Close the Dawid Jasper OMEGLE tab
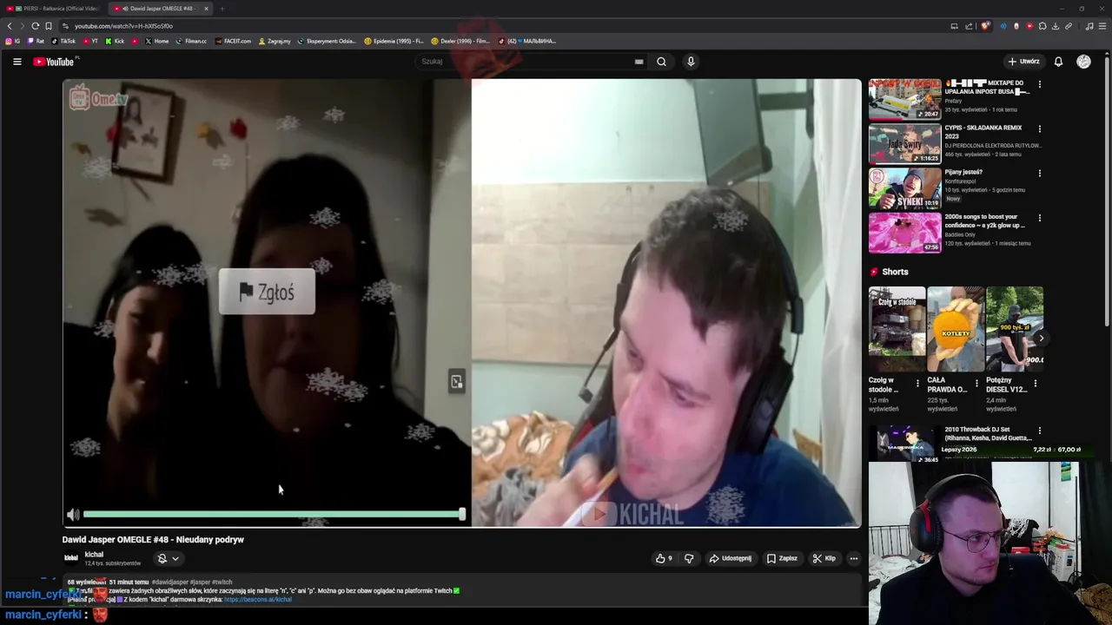1112x625 pixels. pyautogui.click(x=206, y=9)
